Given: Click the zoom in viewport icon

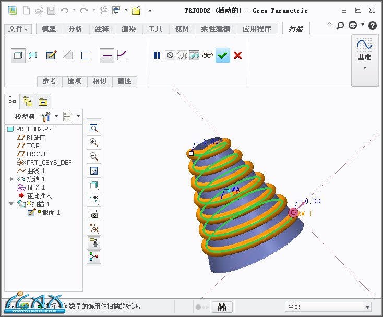Looking at the screenshot, I should click(x=94, y=142).
